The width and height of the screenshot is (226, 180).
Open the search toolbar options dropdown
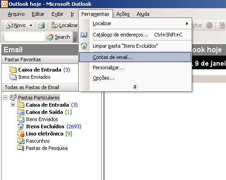click(75, 37)
